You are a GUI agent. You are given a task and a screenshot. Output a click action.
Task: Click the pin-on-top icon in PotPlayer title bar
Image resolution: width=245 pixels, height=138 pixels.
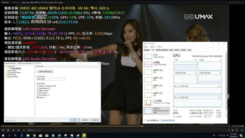230,2
